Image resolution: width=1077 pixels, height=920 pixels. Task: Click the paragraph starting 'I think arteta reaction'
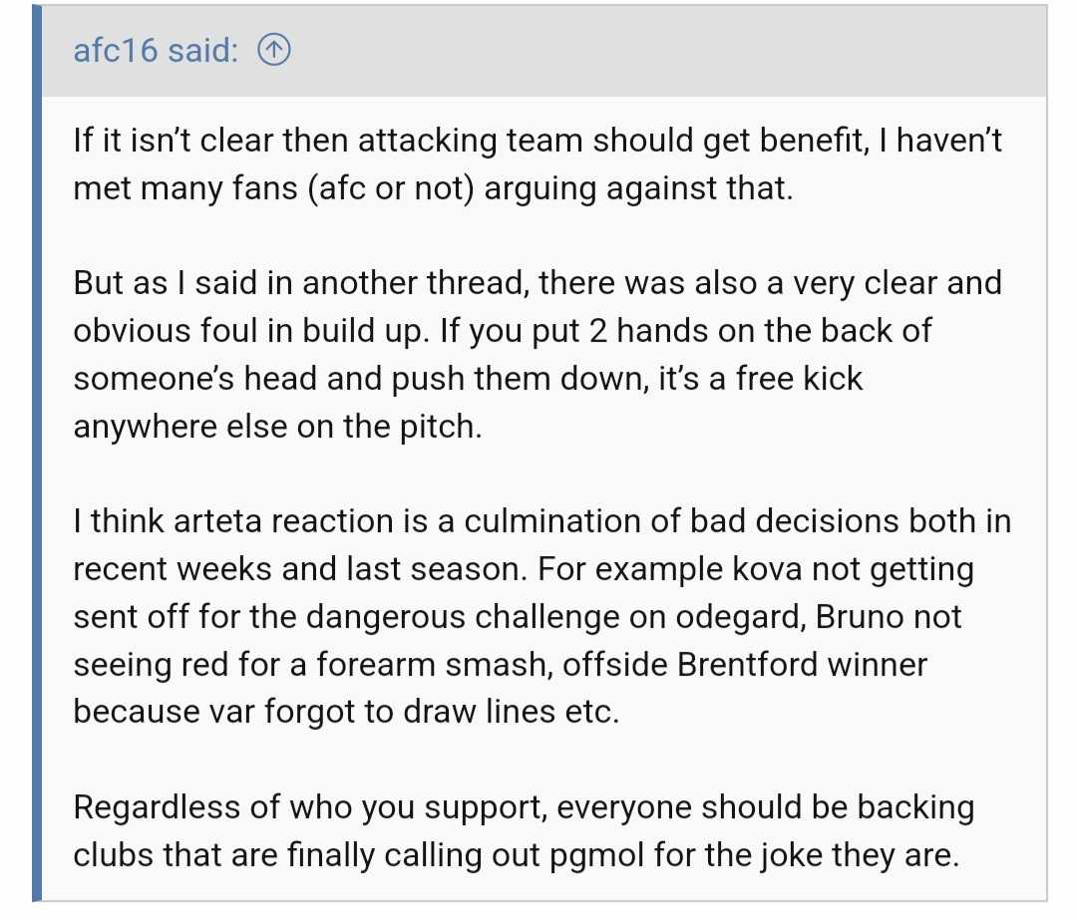[541, 617]
